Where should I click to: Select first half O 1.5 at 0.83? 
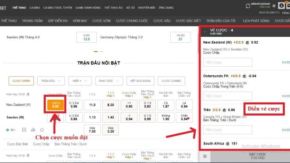(x=148, y=105)
